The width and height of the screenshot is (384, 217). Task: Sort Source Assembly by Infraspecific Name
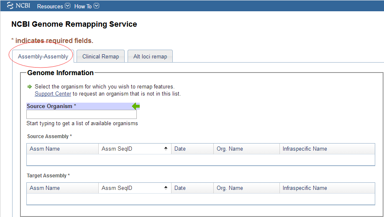[x=305, y=149]
